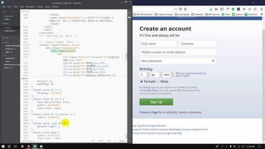Image resolution: width=265 pixels, height=149 pixels.
Task: Click the Cookie Policy link
Action: 151,90
